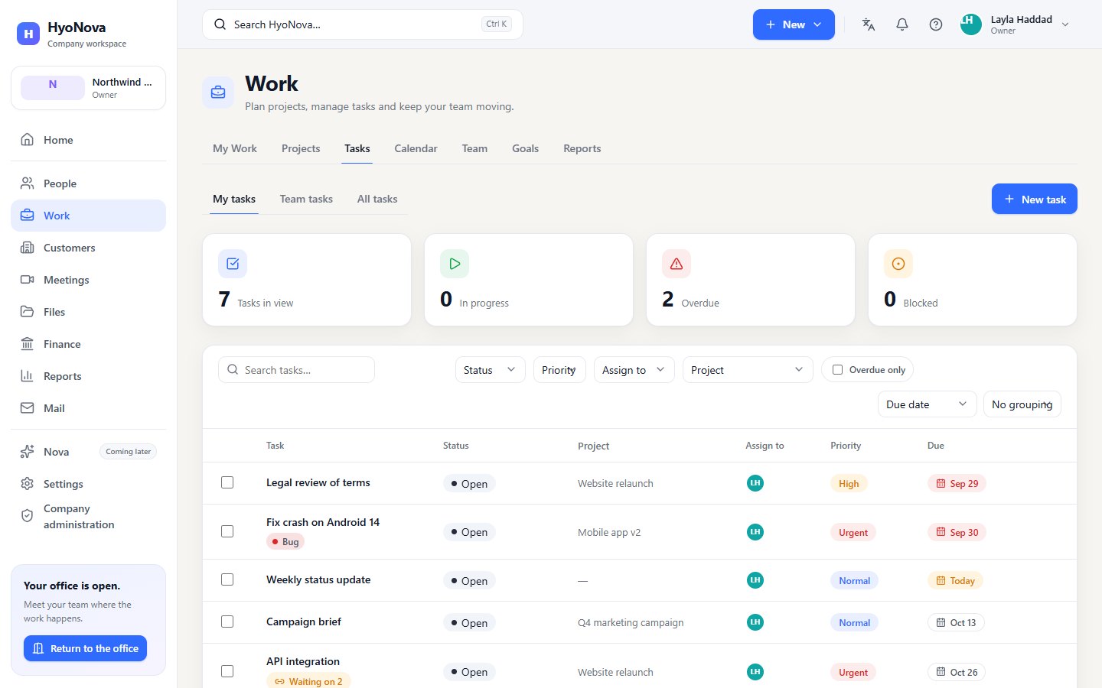Switch to the Calendar tab

click(416, 148)
